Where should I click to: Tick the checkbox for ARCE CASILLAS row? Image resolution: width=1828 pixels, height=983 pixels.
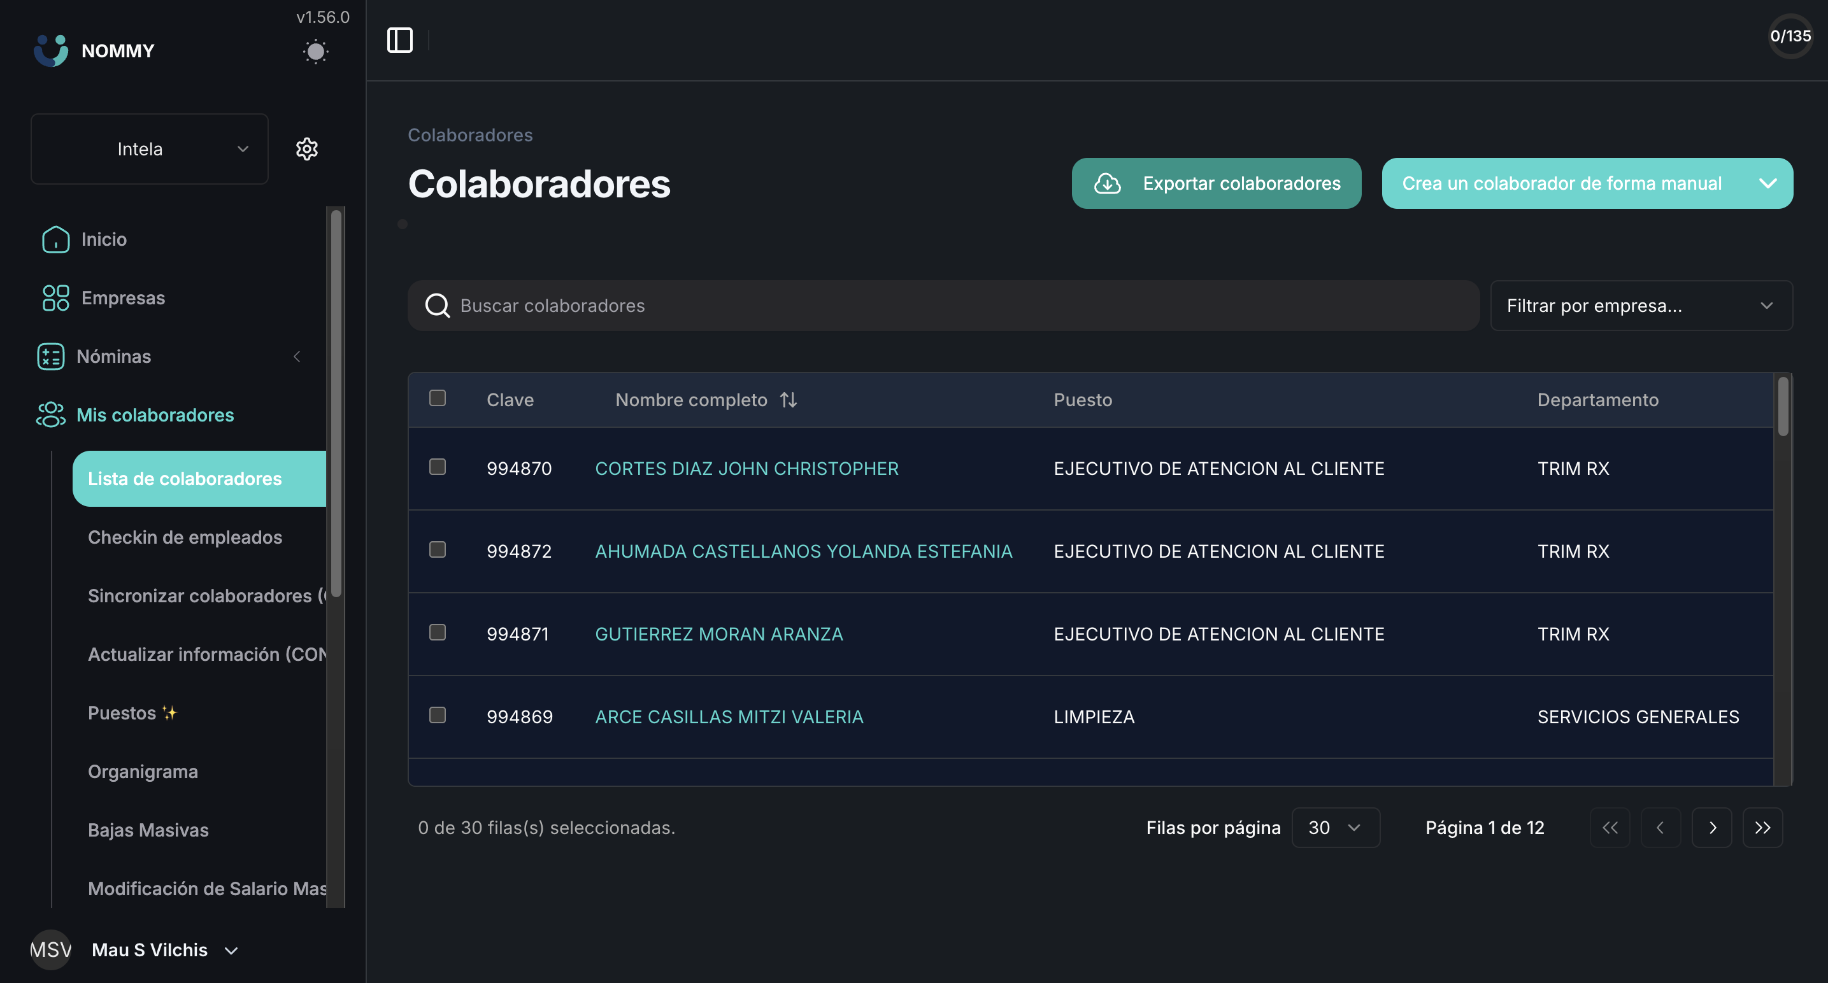pyautogui.click(x=437, y=715)
